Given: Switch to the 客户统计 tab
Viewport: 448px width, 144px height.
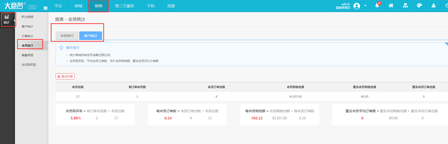Looking at the screenshot, I should point(91,36).
